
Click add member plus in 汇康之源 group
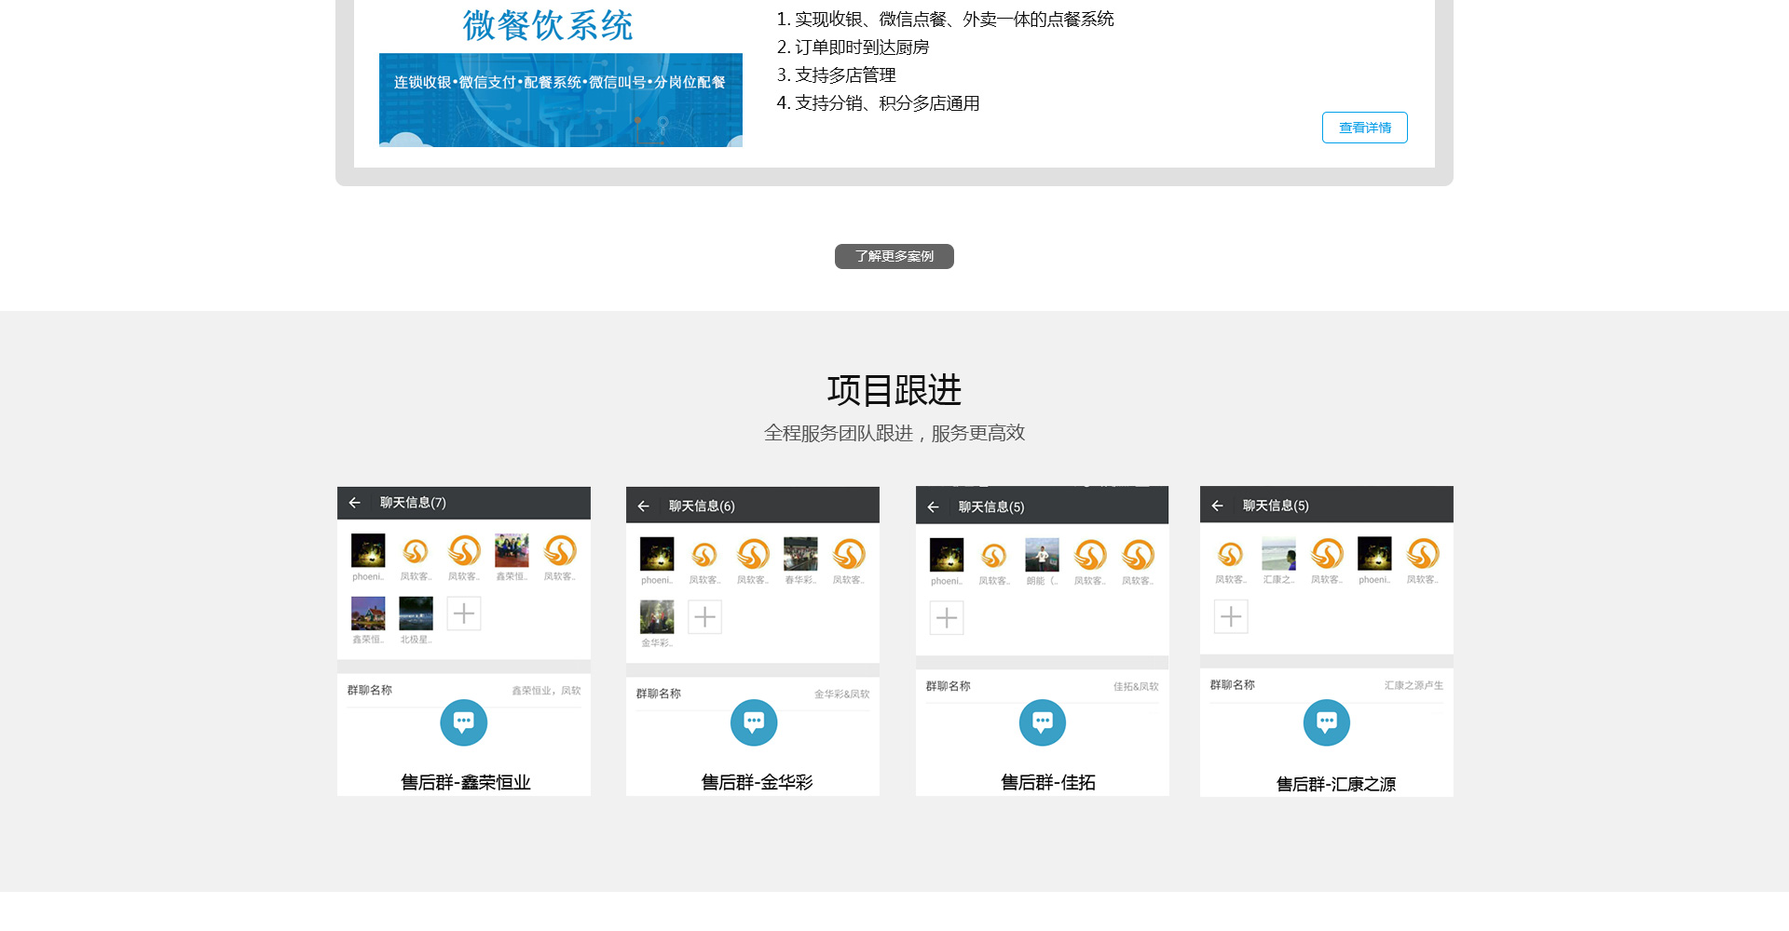1231,616
